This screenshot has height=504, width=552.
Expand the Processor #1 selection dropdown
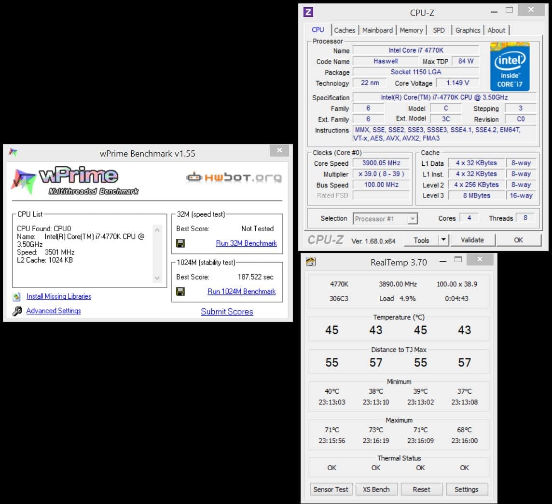coord(412,219)
